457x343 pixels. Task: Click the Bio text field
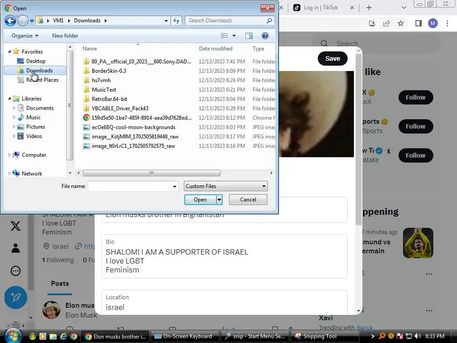[x=224, y=256]
